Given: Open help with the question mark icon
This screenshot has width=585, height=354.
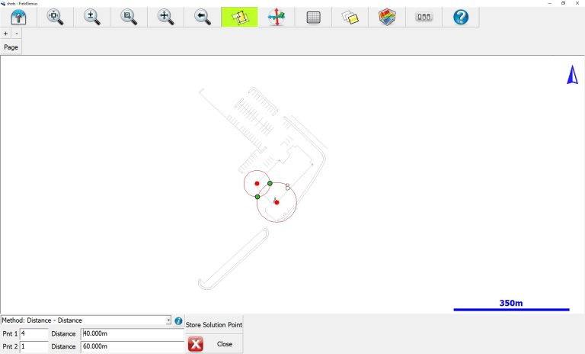Looking at the screenshot, I should 460,17.
